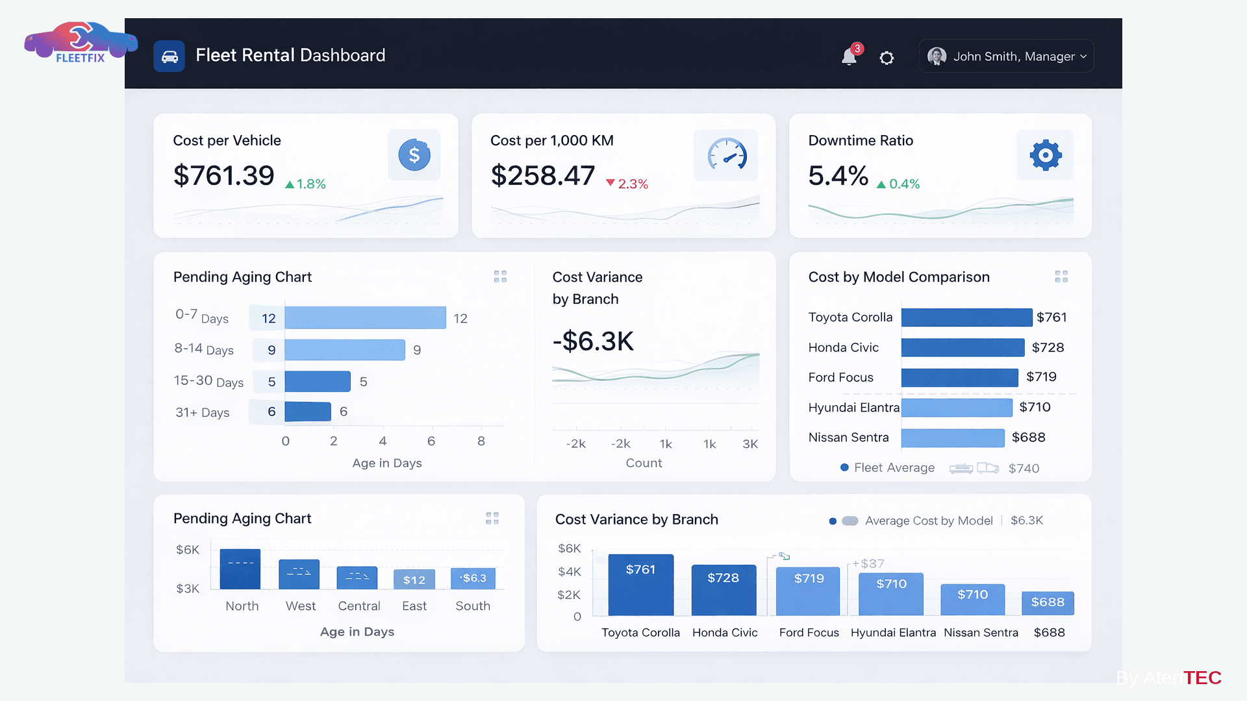Click the dollar icon on Cost per Vehicle card
Image resolution: width=1247 pixels, height=701 pixels.
pyautogui.click(x=414, y=155)
